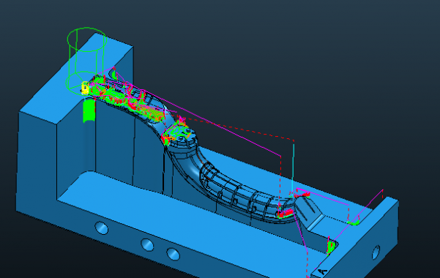Click the yellow tool tip marker
The height and width of the screenshot is (278, 440).
[85, 88]
